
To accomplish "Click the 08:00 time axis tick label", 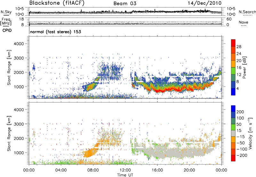I will 93,170.
